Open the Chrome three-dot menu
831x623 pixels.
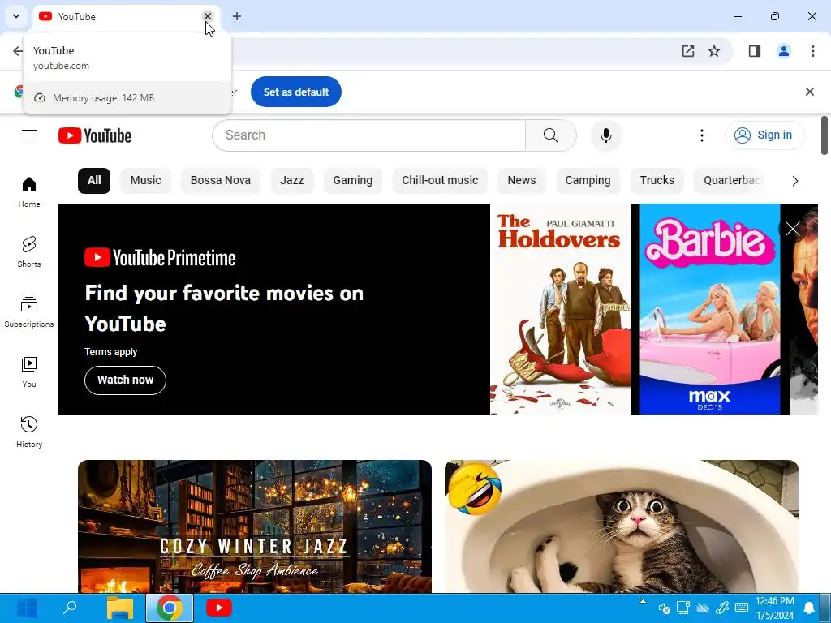[x=813, y=51]
